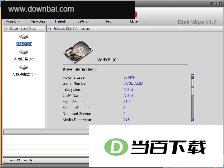This screenshot has height=168, width=224.
Task: Click Refresh in the toolbar
Action: pyautogui.click(x=61, y=21)
